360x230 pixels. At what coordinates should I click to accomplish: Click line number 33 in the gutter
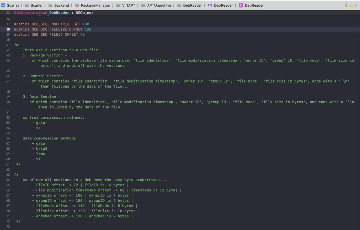(x=8, y=13)
